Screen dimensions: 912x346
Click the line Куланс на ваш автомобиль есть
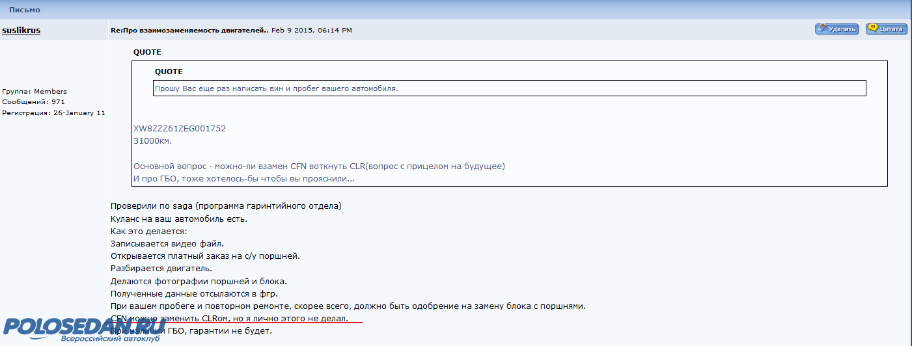(179, 219)
